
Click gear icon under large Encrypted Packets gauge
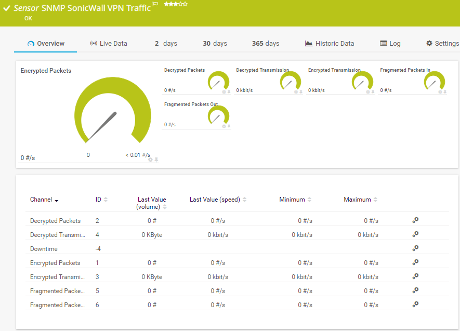click(150, 160)
